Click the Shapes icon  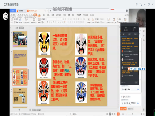click(93, 19)
